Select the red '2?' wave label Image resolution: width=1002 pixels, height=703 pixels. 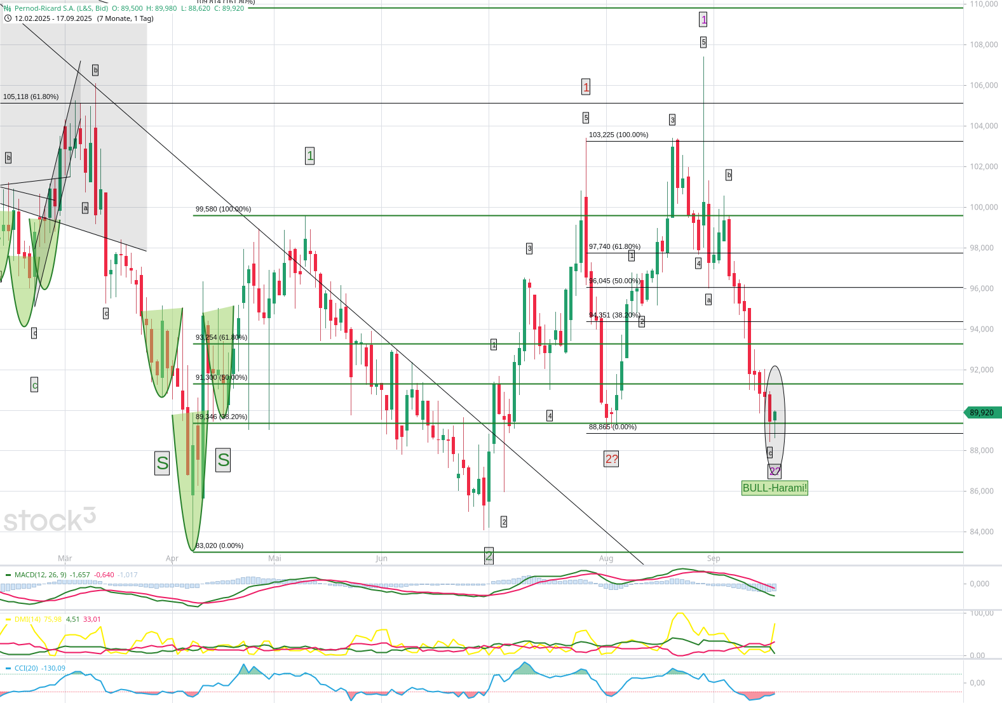[611, 459]
